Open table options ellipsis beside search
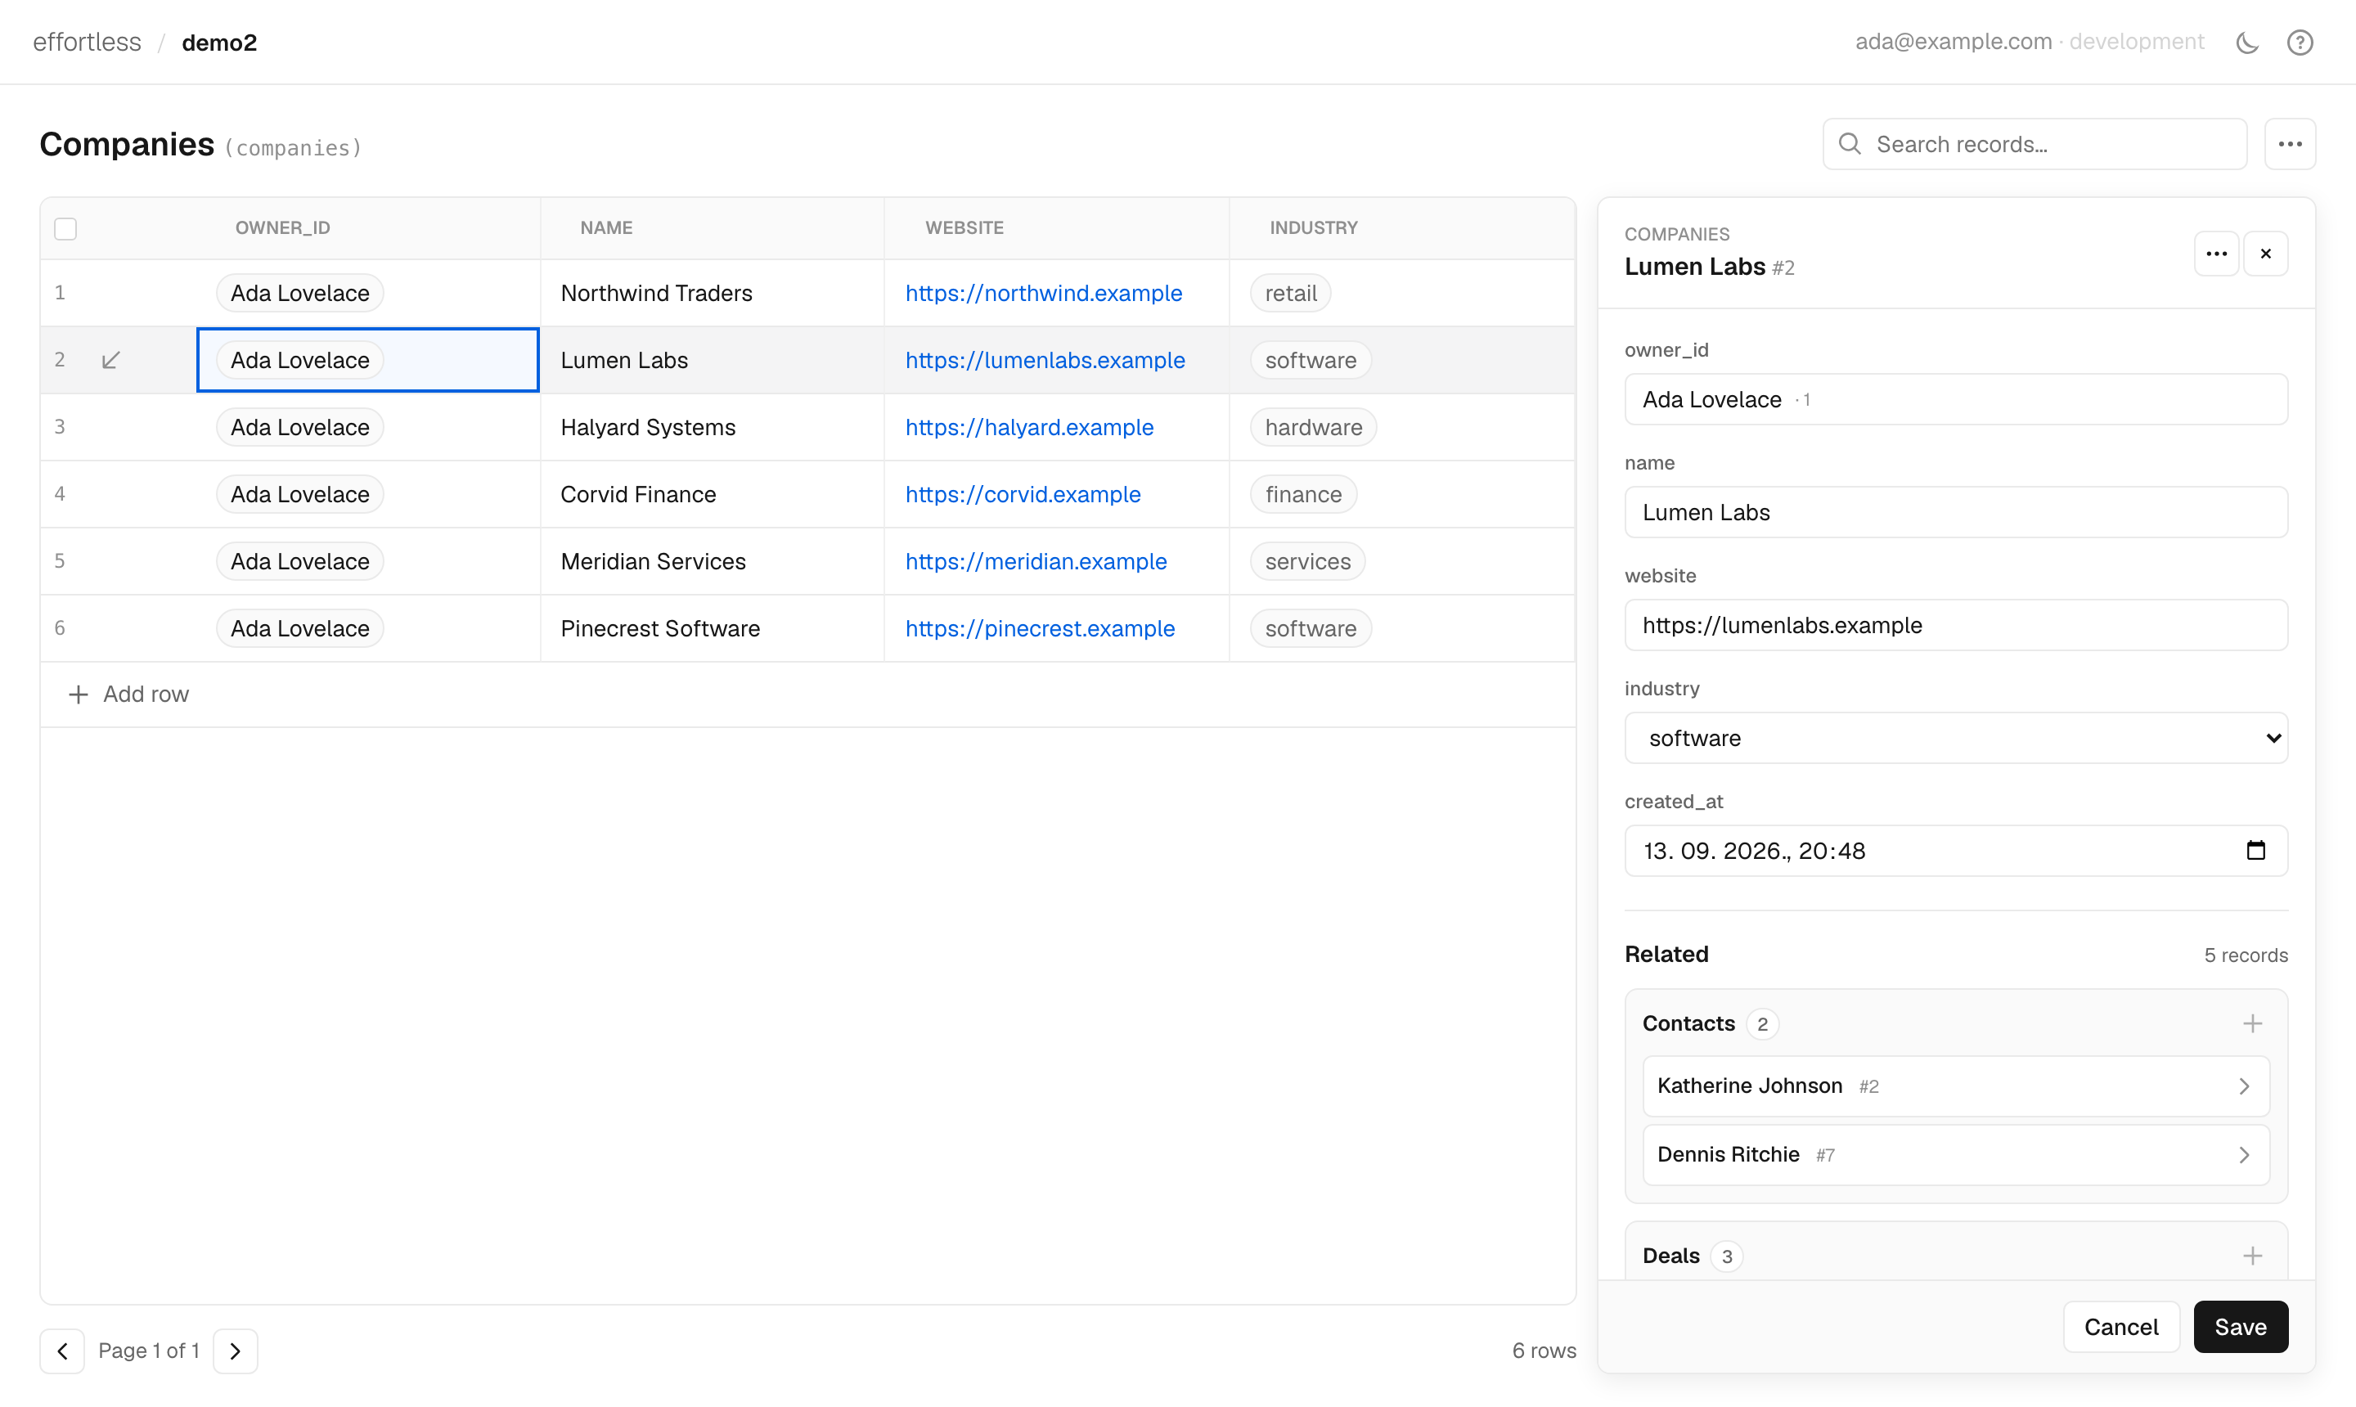 click(2290, 144)
